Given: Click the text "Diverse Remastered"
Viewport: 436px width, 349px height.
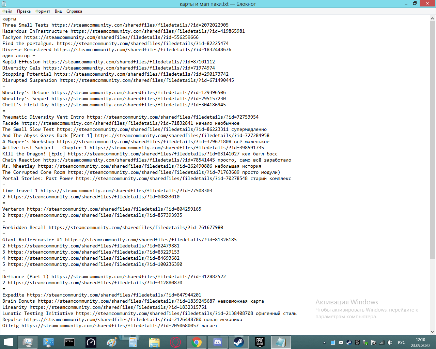Looking at the screenshot, I should 27,50.
